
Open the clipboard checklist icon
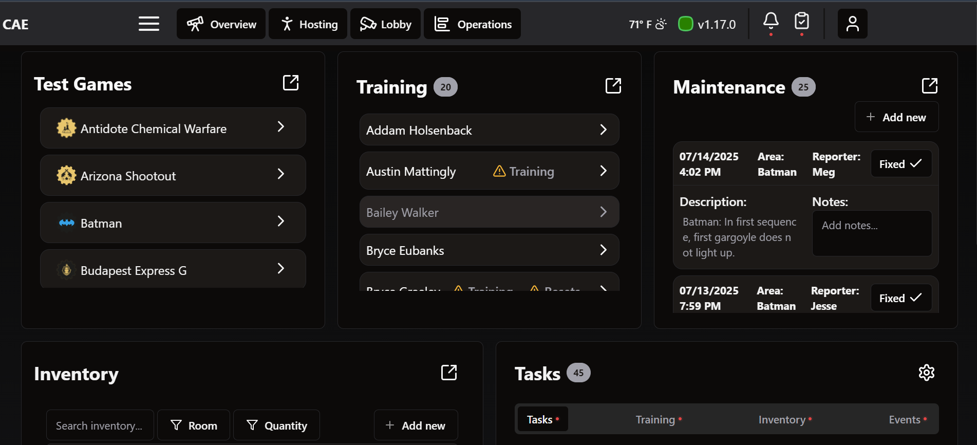point(801,22)
